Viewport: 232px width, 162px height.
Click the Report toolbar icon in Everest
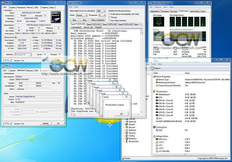tap(152, 68)
